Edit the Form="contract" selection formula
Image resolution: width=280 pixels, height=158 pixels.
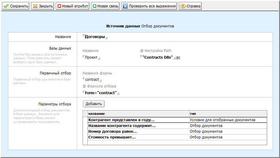pos(101,93)
